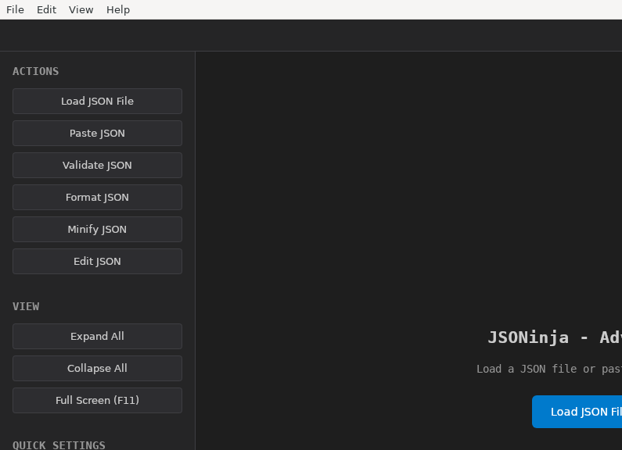
Task: Toggle Full Screen (F11)
Action: [x=97, y=401]
